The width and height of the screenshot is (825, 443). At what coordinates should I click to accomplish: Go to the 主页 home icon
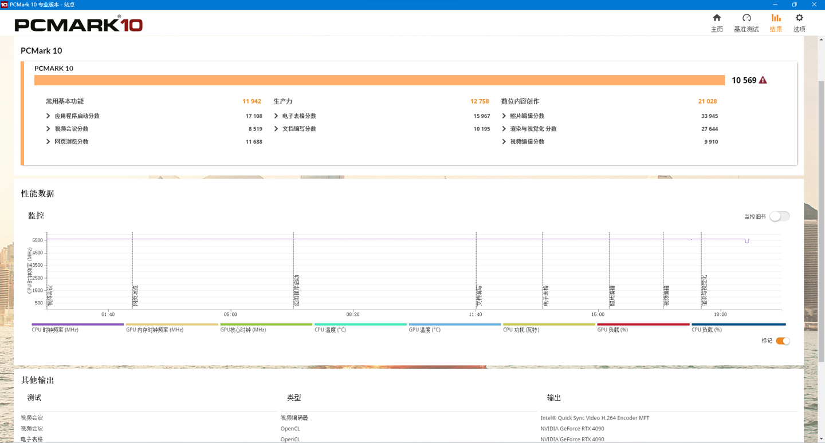click(717, 18)
